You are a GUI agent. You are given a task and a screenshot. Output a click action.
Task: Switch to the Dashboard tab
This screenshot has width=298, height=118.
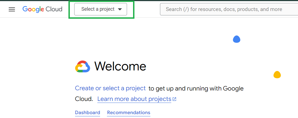pos(87,112)
